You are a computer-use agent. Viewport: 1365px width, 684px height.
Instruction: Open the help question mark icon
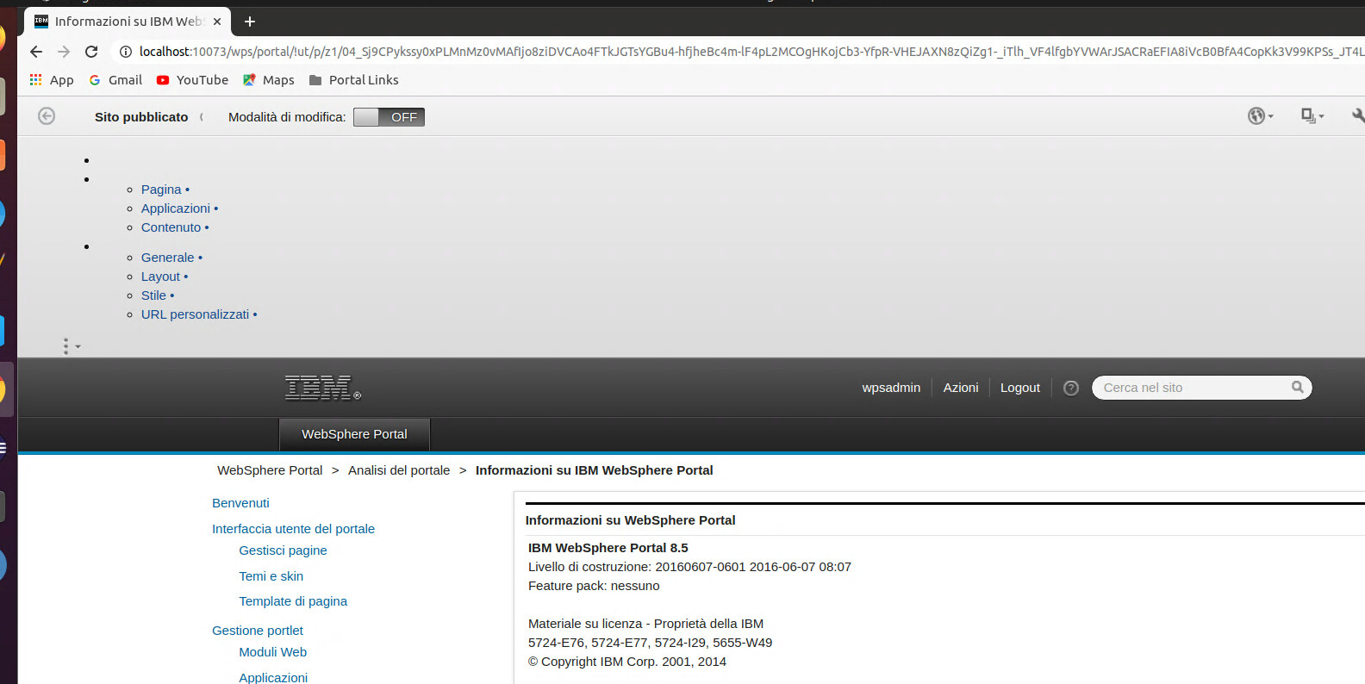[x=1071, y=389]
